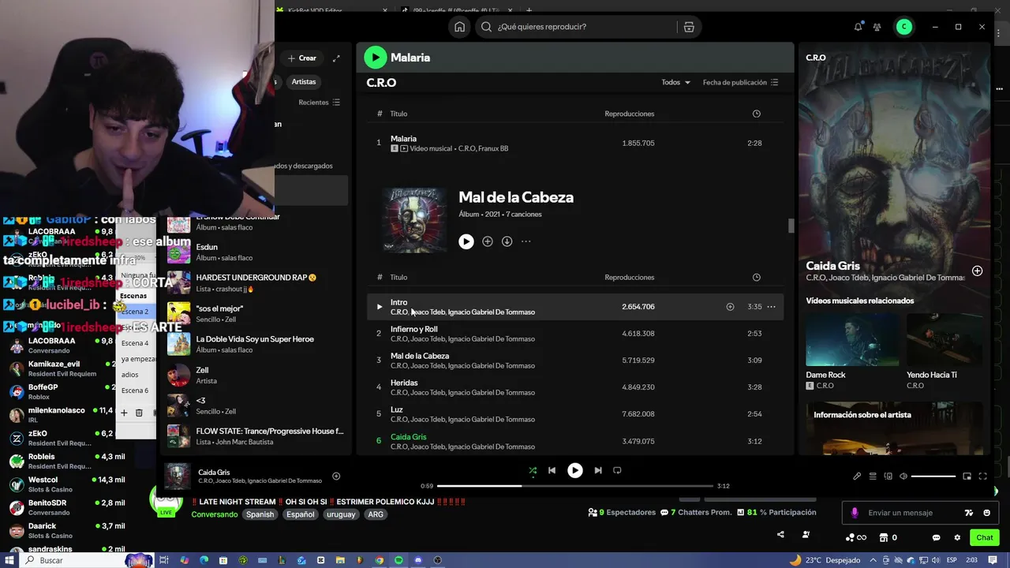This screenshot has width=1010, height=568.
Task: Open the miniplayer icon
Action: [967, 476]
